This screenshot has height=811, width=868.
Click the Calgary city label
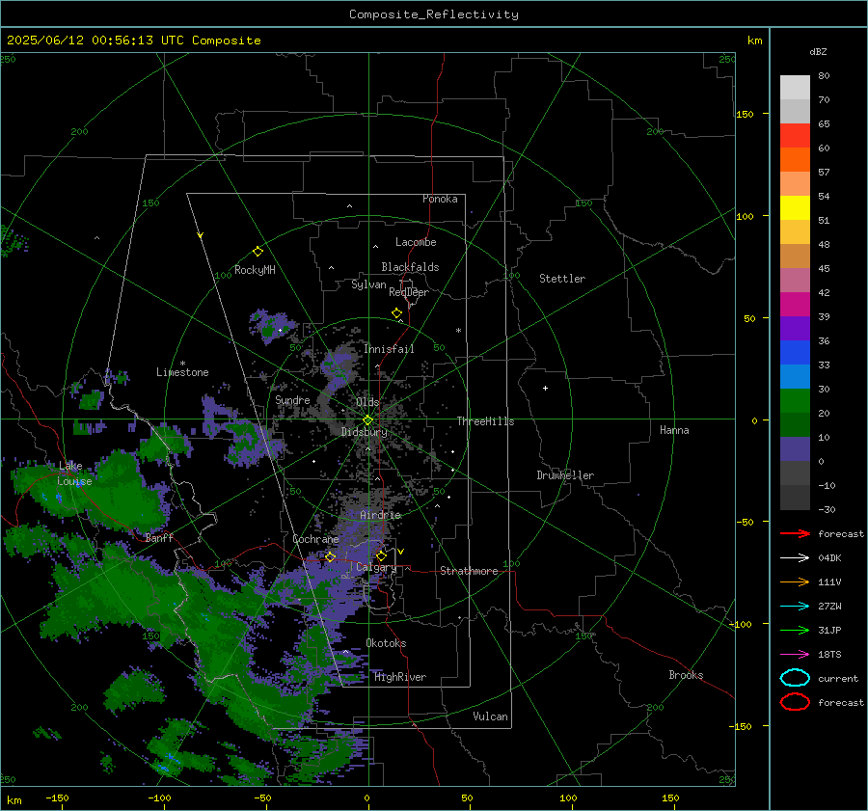(376, 567)
